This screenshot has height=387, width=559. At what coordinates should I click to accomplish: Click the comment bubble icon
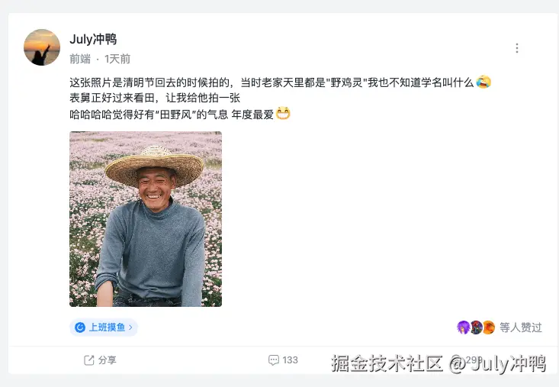click(x=273, y=360)
